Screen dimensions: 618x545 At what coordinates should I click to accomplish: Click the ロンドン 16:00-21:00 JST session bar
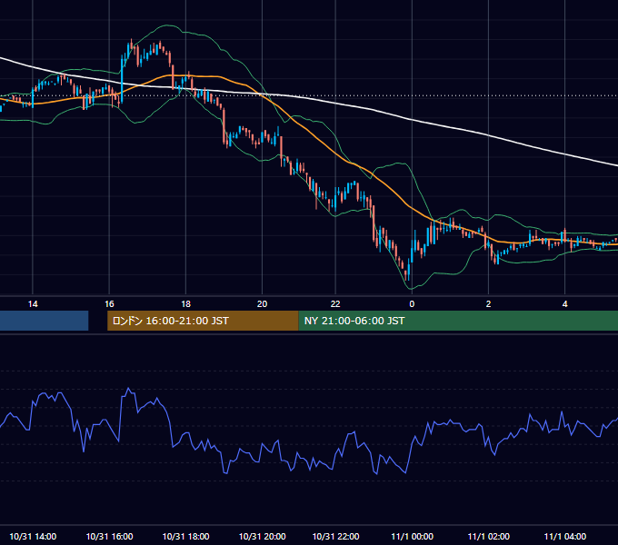point(203,321)
